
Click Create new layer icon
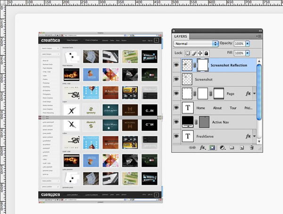pyautogui.click(x=241, y=148)
